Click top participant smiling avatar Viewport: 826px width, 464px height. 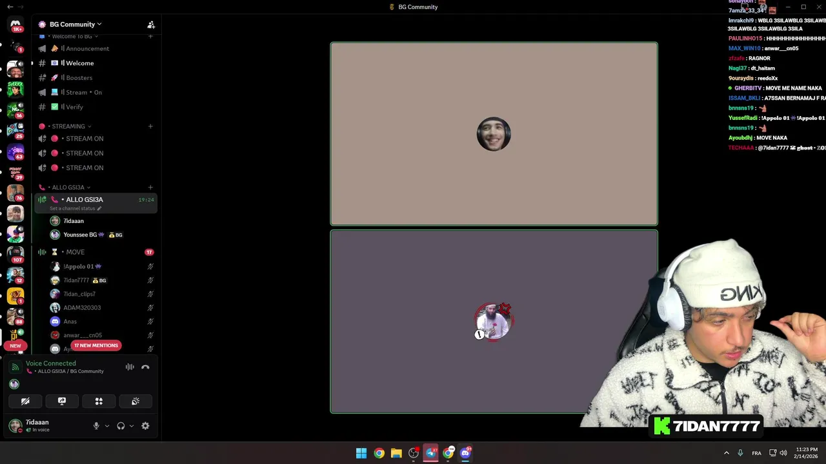point(494,134)
